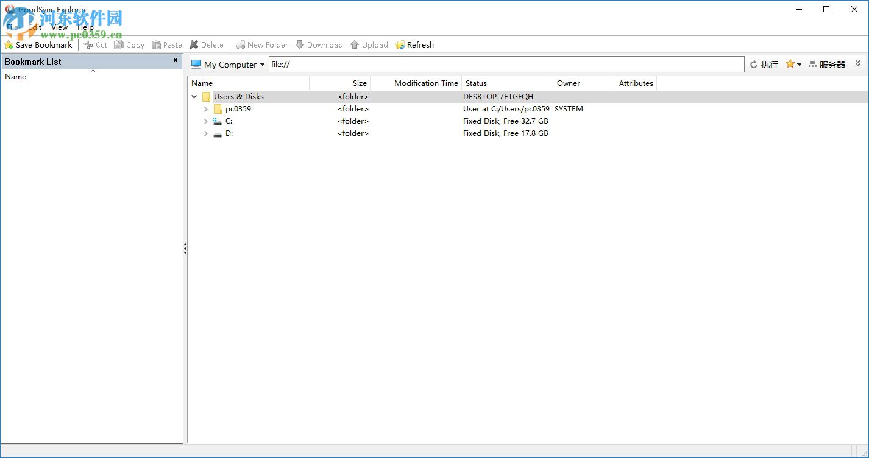
Task: Click 'Fixed Disk, Free 17.8 GB' status
Action: tap(506, 133)
